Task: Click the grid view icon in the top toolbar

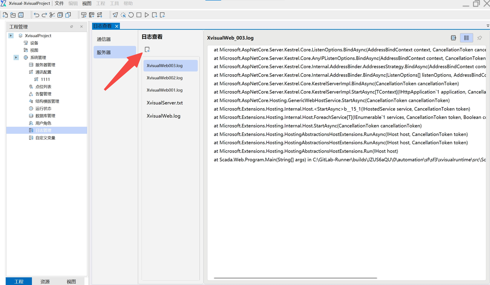Action: pyautogui.click(x=91, y=15)
